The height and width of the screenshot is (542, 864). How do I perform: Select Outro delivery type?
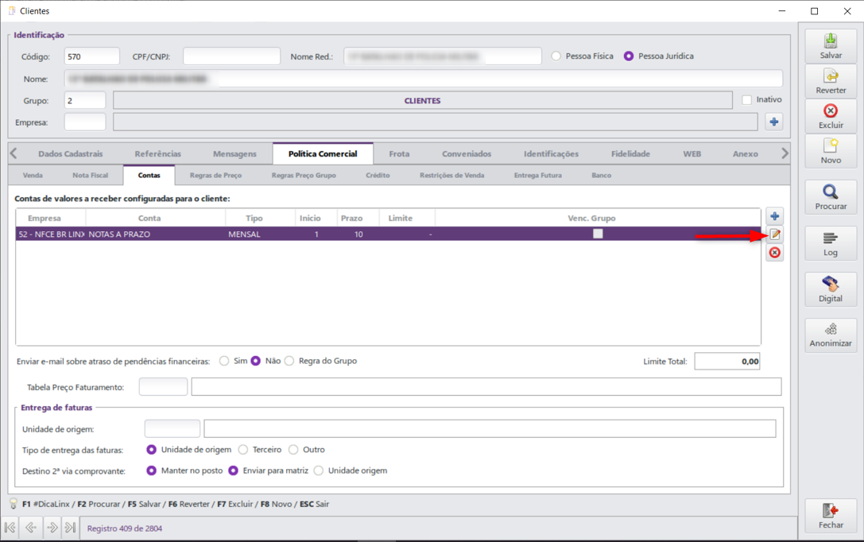pos(293,450)
